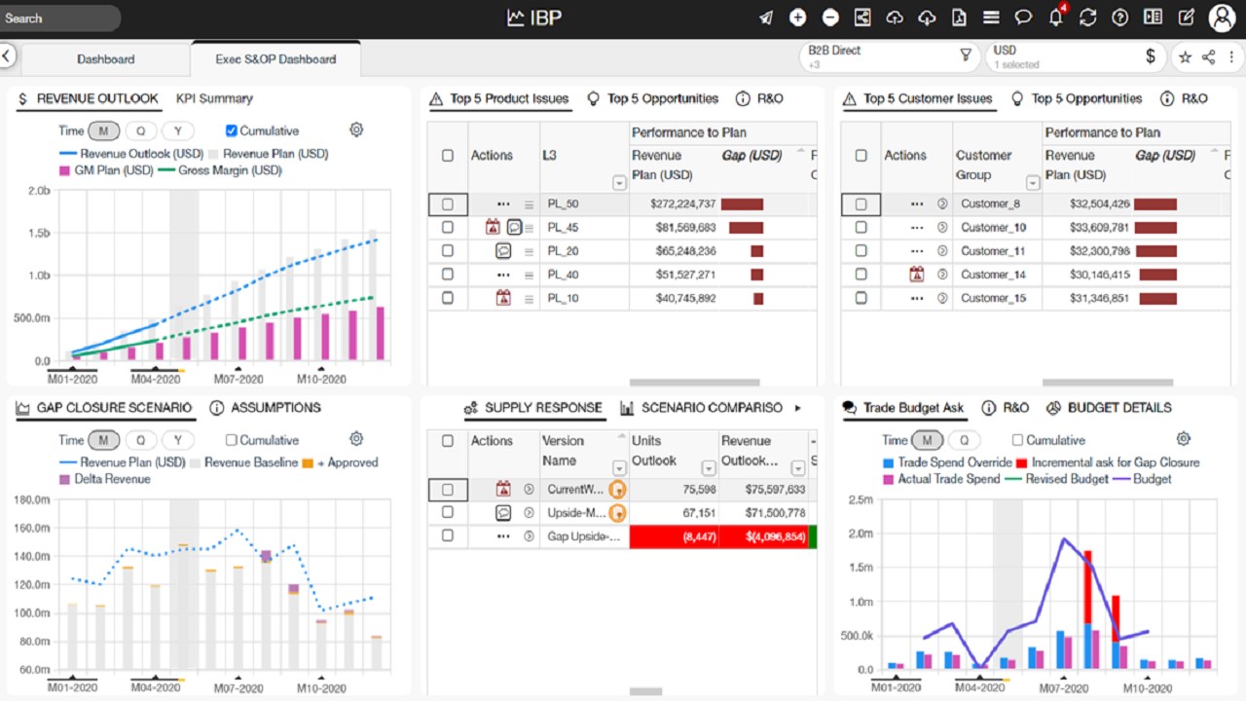Sort by Gap (USD) in Product Issues

(751, 155)
